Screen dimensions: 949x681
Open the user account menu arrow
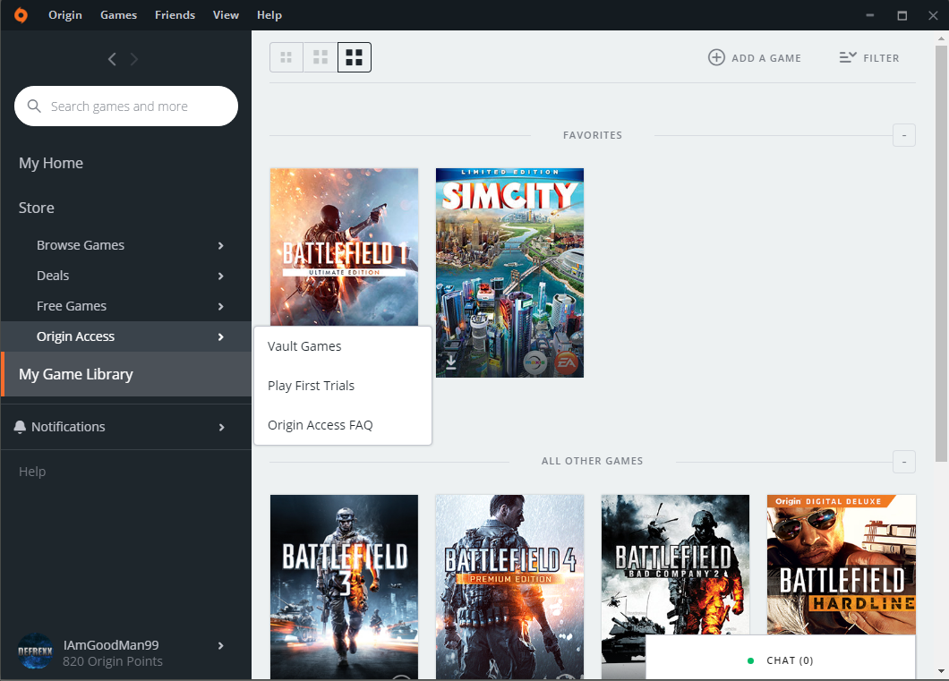coord(221,645)
